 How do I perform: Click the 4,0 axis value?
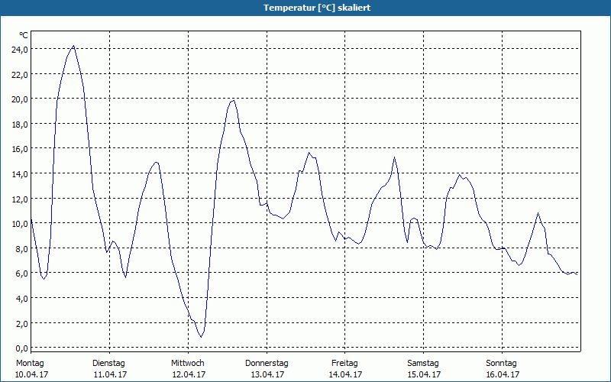click(x=21, y=299)
